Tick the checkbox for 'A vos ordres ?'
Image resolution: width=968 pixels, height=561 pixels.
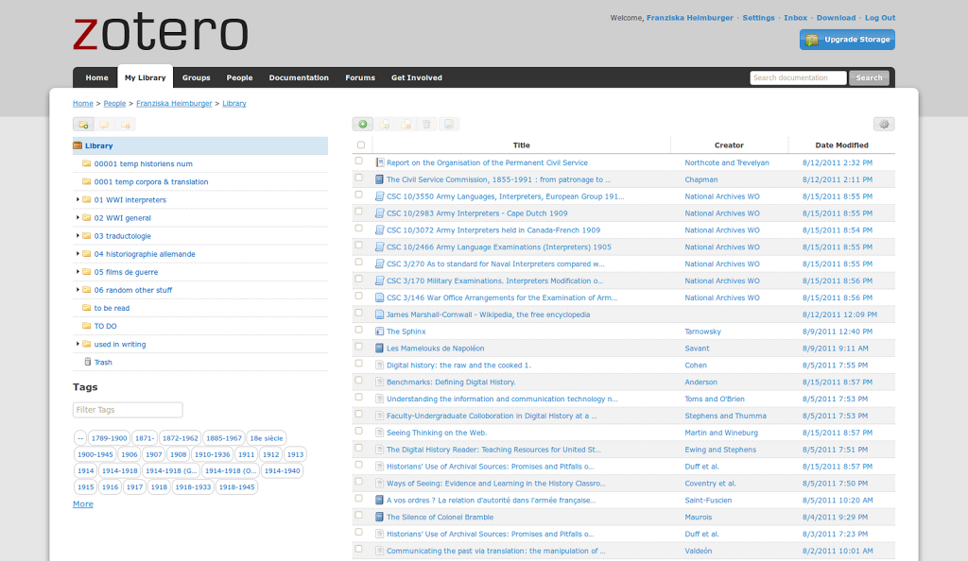(358, 498)
